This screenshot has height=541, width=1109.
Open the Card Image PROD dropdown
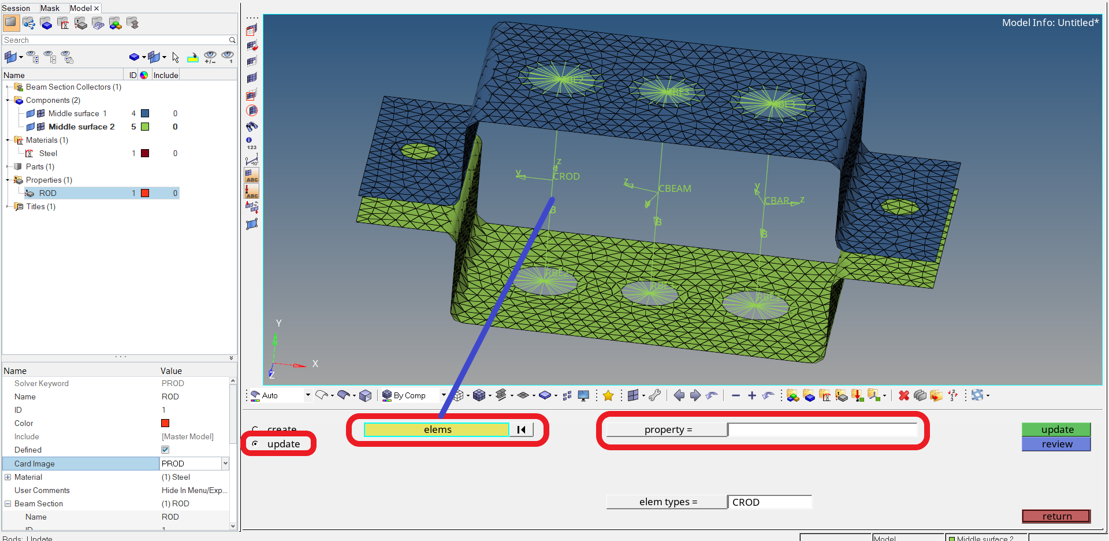pyautogui.click(x=225, y=464)
